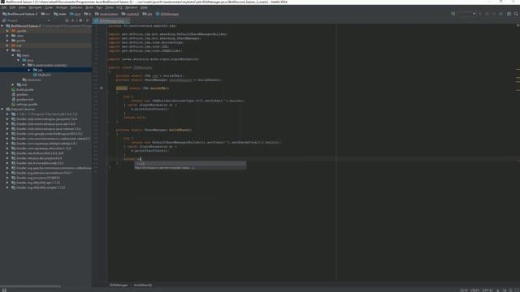Collapse the main folder in project tree
Screen dimensions: 520x292
13,55
